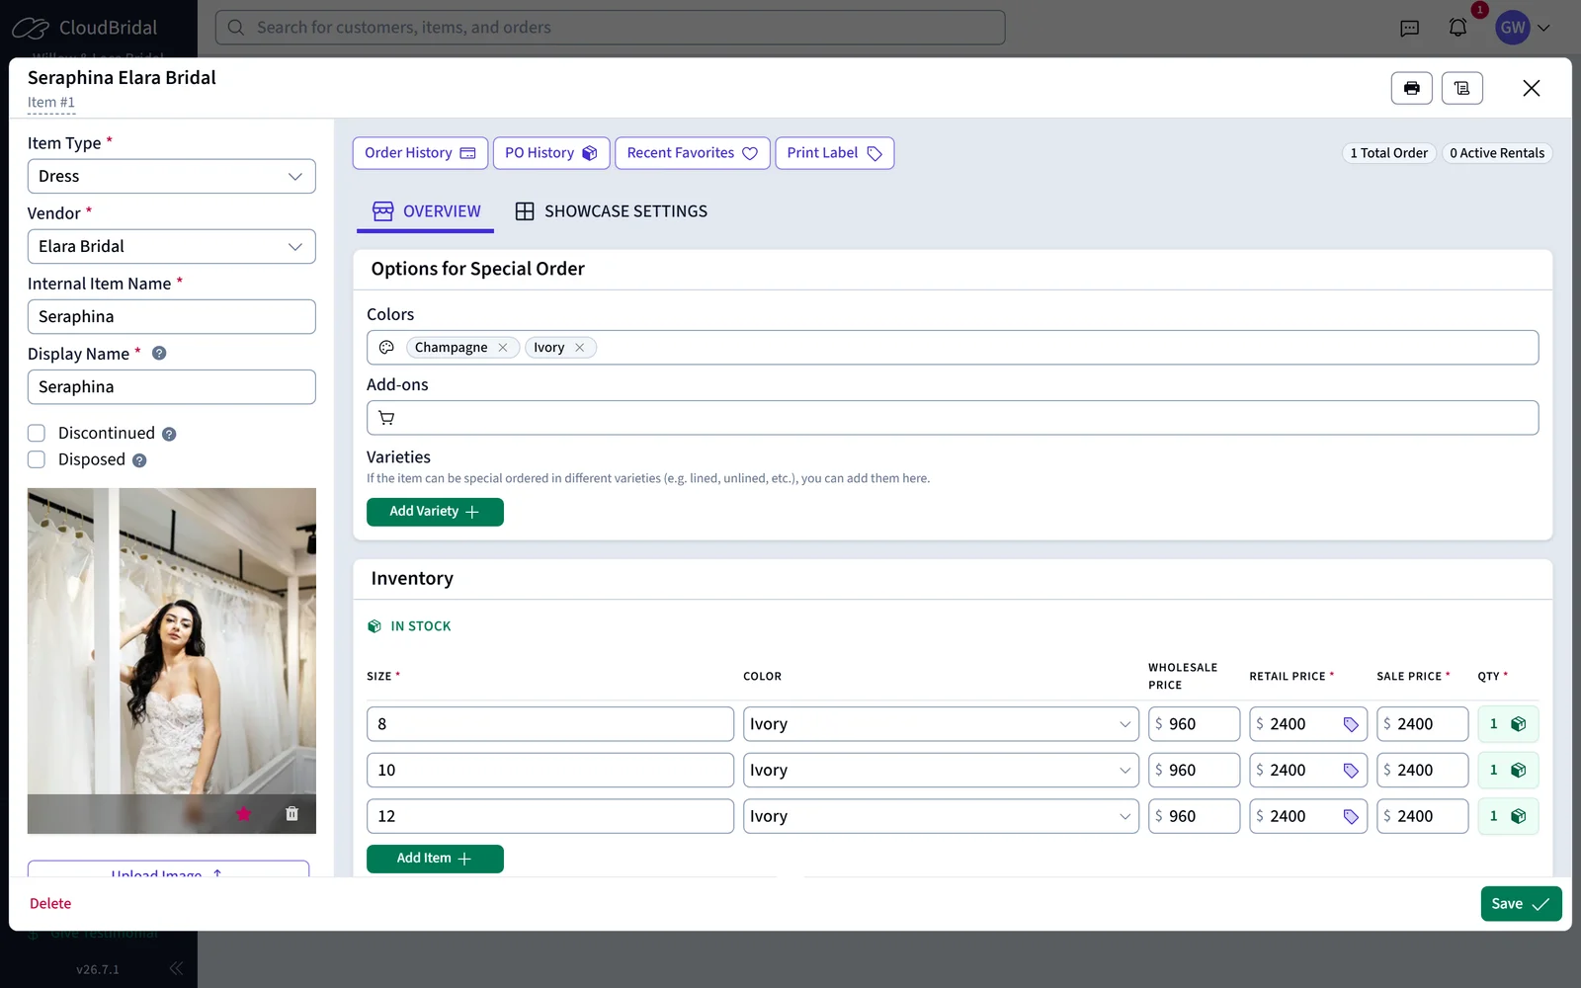This screenshot has height=988, width=1581.
Task: Open PO History
Action: 550,153
